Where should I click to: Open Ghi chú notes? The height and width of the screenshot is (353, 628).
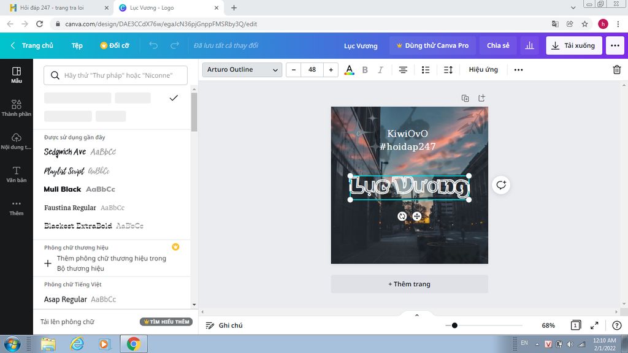[224, 325]
